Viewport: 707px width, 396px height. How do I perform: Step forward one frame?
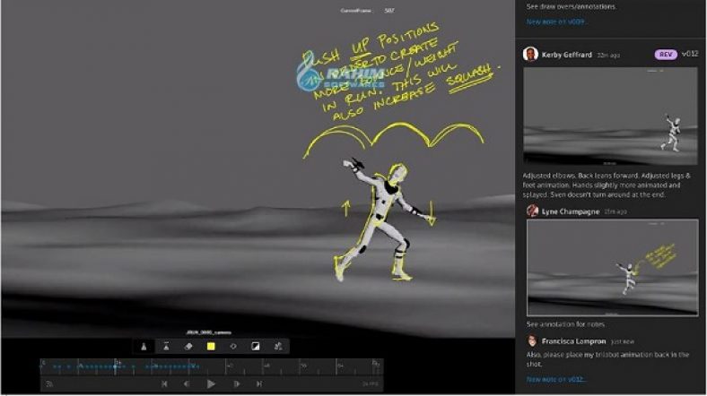point(236,383)
